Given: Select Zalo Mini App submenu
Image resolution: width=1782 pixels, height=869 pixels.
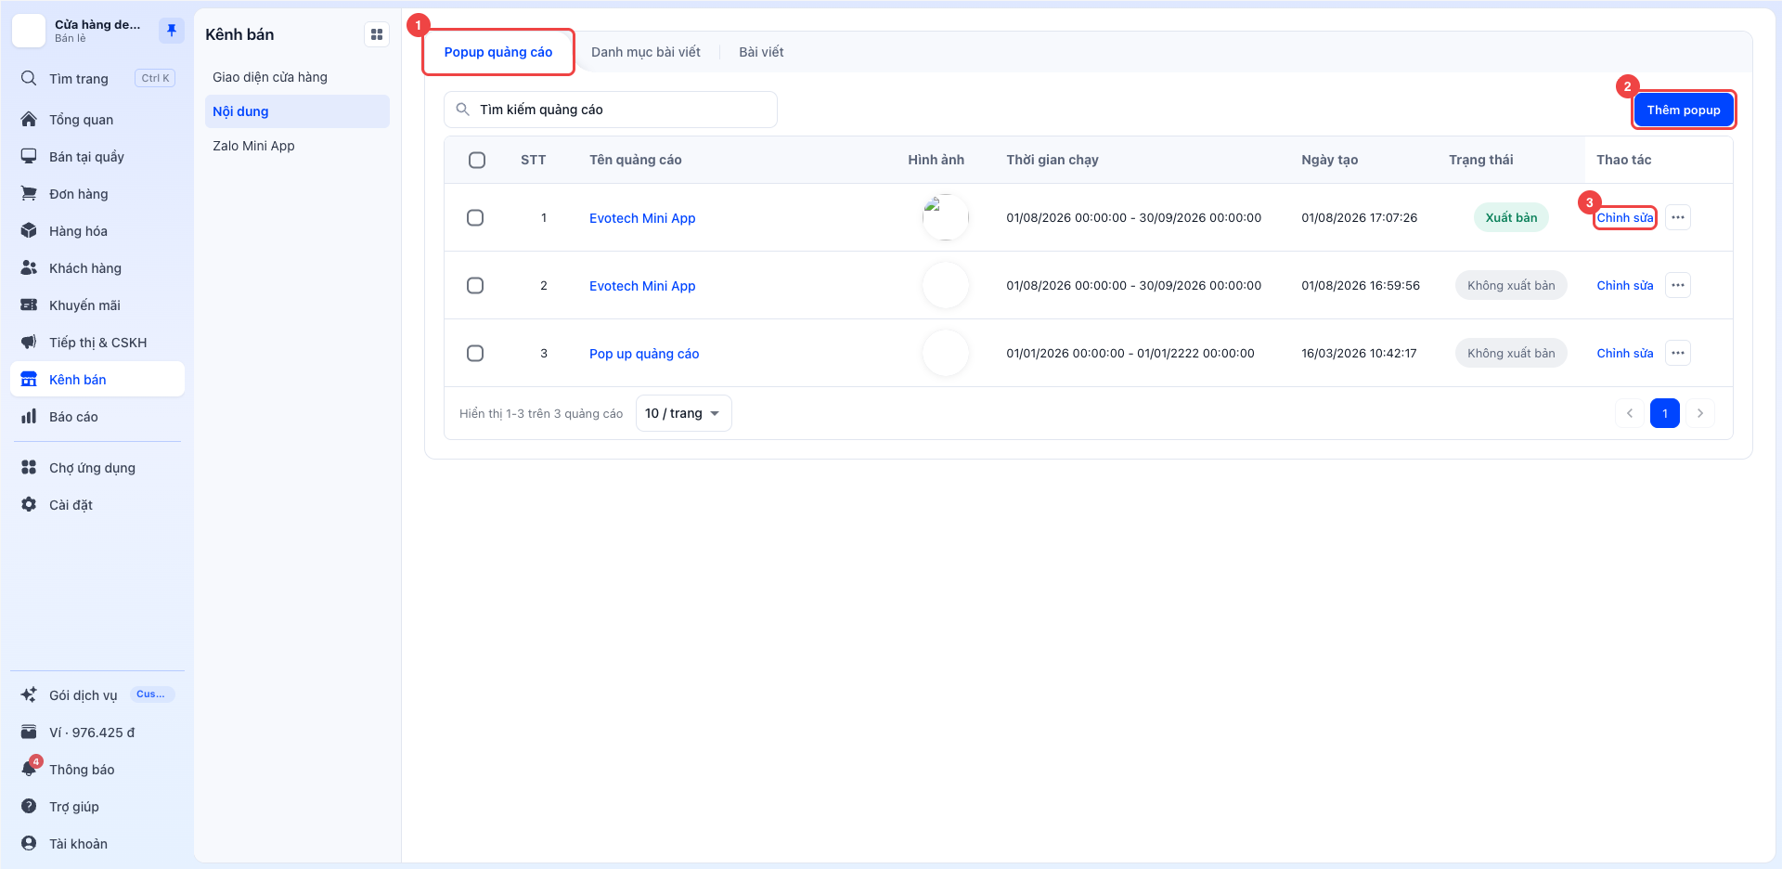Looking at the screenshot, I should 297,146.
